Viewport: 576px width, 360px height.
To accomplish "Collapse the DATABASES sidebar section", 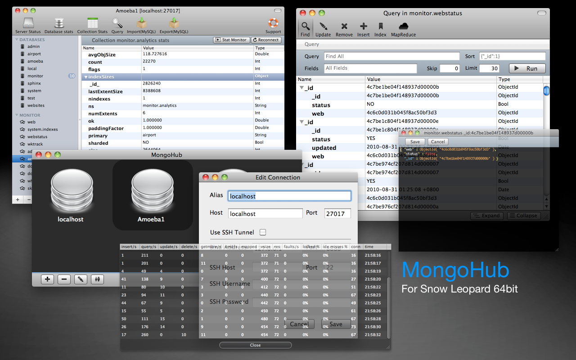I will [17, 40].
